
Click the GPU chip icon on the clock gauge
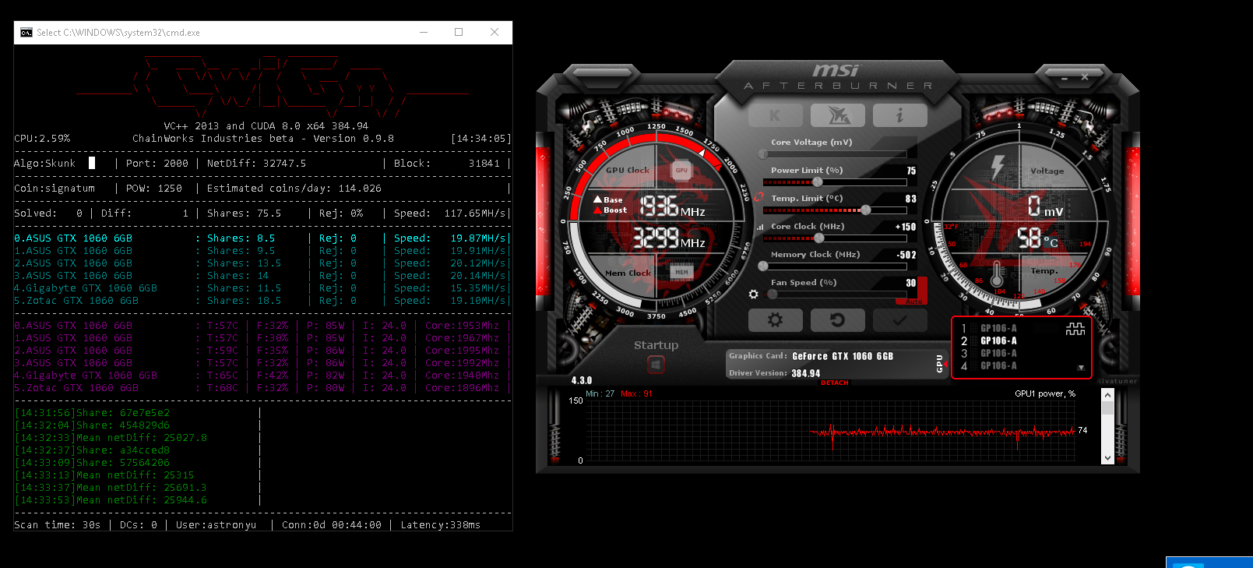(681, 170)
